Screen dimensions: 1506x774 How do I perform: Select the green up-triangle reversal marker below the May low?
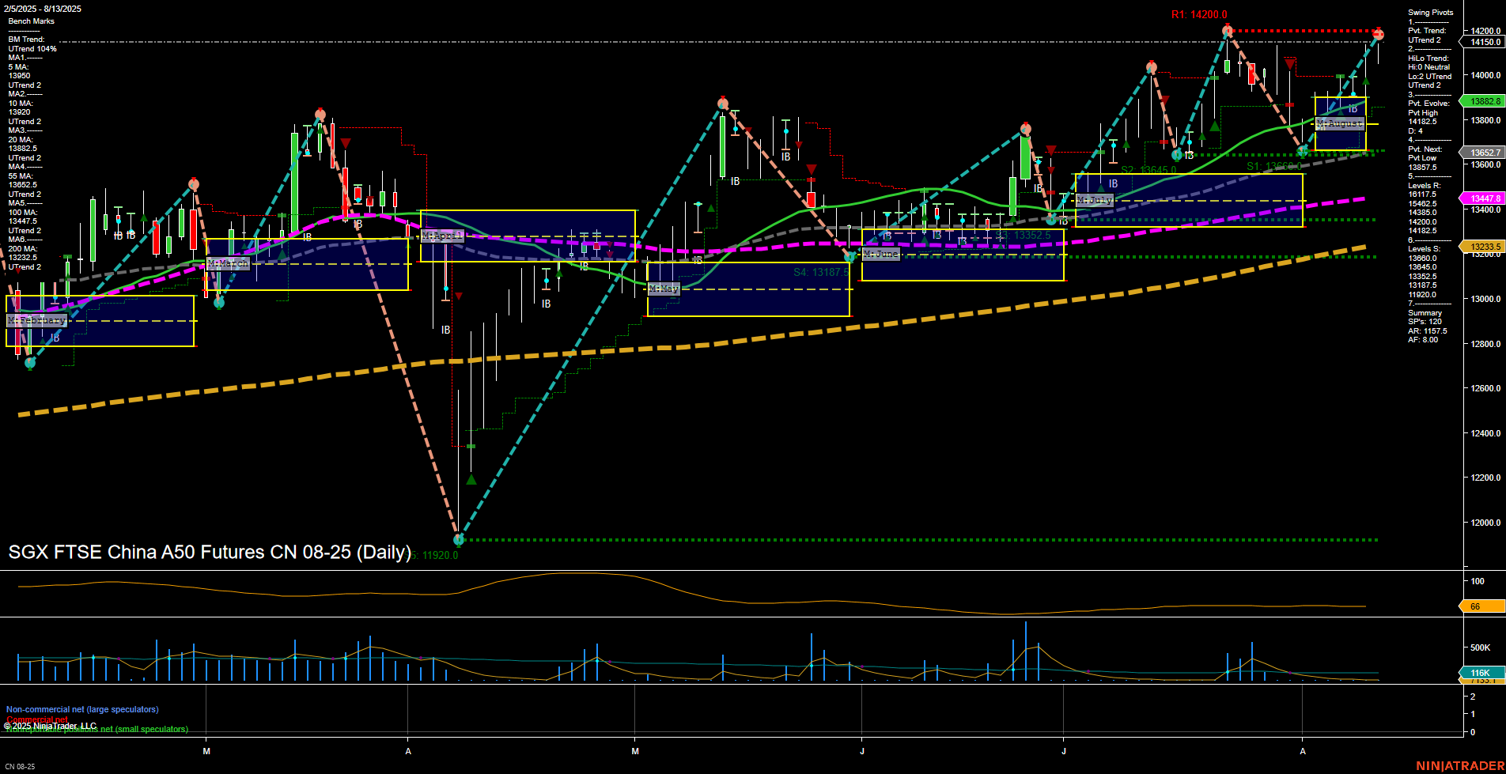(x=471, y=478)
